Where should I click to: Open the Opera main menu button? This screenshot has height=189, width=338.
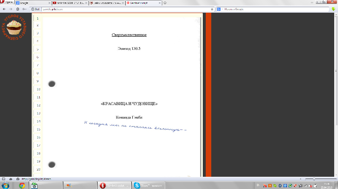click(x=7, y=2)
